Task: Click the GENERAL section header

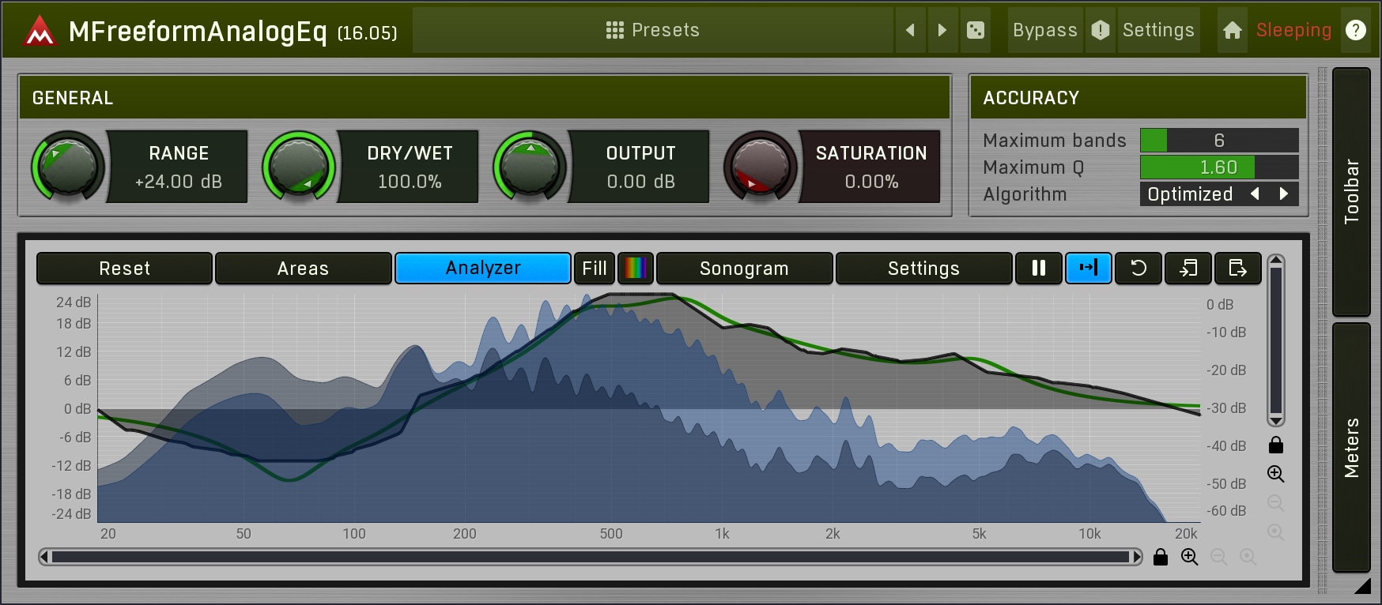Action: point(484,98)
